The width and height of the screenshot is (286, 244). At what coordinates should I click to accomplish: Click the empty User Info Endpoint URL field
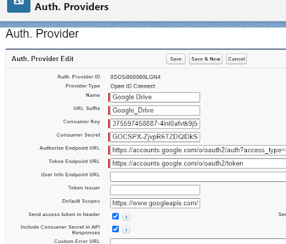198,177
